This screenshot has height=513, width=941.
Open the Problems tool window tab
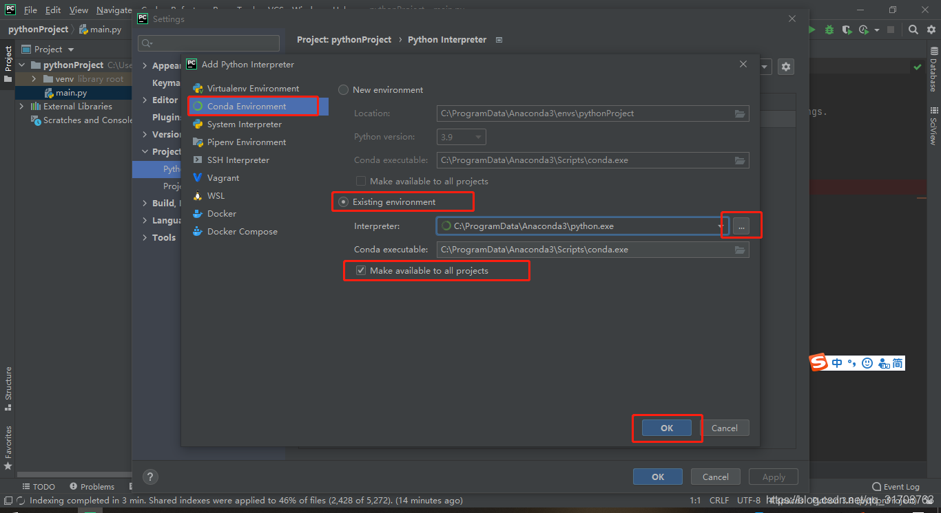[x=92, y=487]
